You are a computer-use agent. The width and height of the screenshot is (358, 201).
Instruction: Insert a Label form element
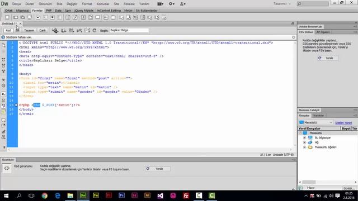click(106, 17)
